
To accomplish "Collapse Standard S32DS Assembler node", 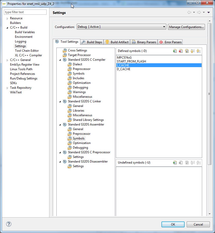I will tap(60, 125).
